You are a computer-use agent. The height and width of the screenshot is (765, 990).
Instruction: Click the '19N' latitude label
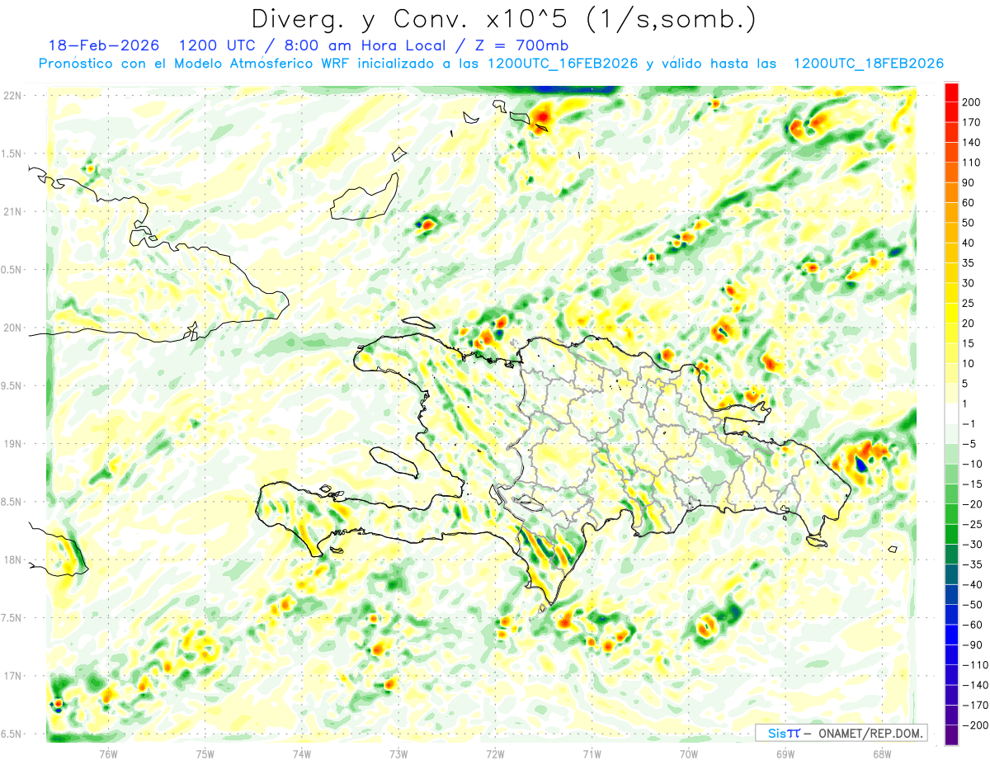pos(12,444)
